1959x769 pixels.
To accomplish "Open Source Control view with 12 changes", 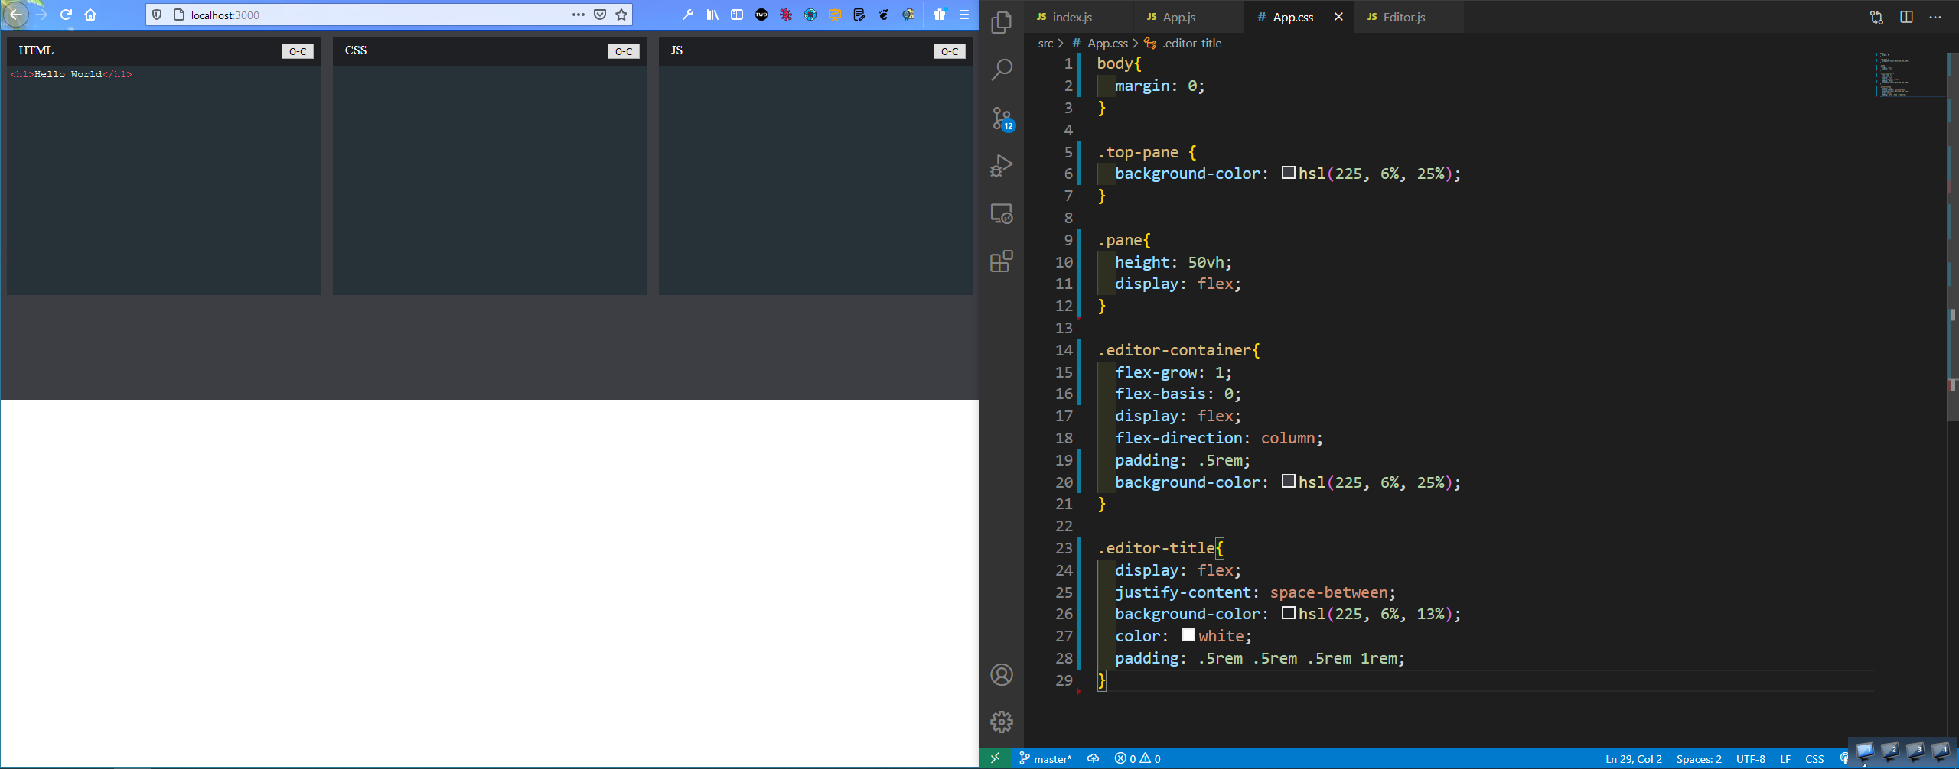I will pyautogui.click(x=1002, y=118).
